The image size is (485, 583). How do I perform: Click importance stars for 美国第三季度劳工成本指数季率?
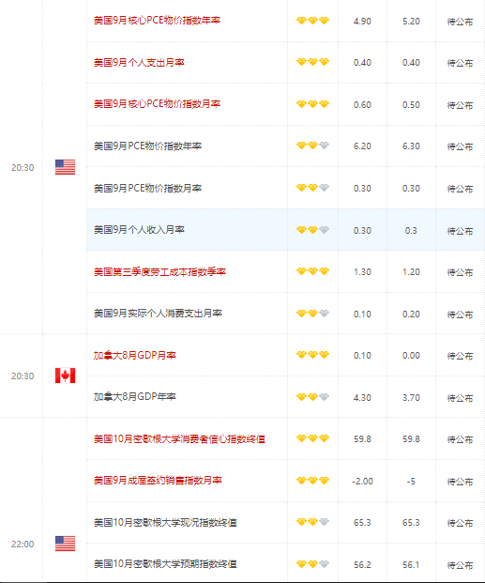click(312, 271)
